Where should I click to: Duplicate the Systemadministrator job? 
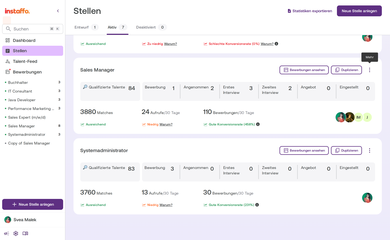346,150
